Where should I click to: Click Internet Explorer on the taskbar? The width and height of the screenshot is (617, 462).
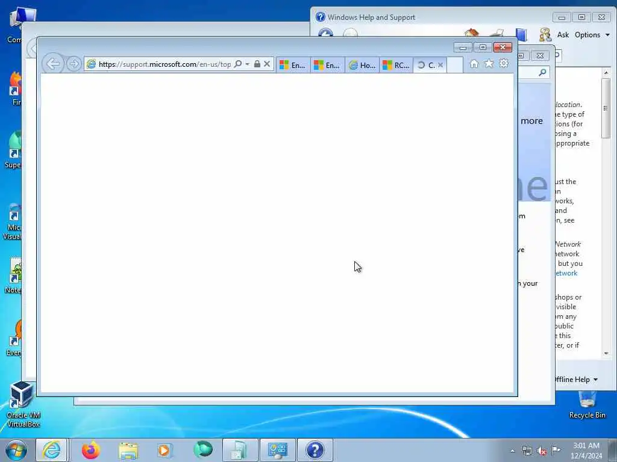[52, 450]
